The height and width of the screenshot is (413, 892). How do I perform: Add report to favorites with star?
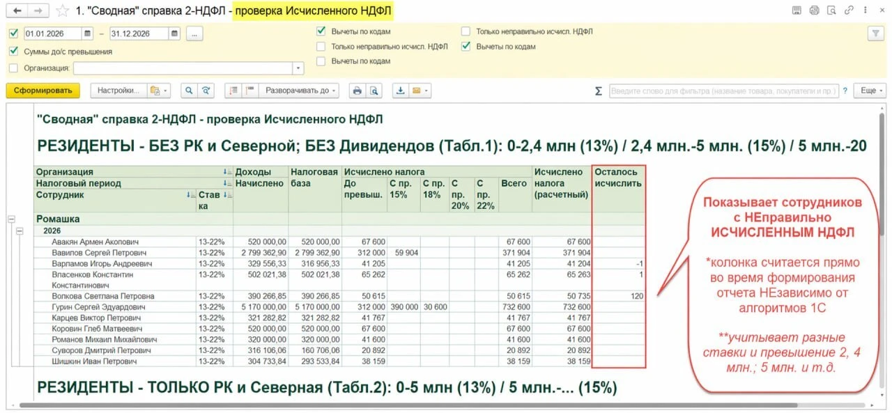pyautogui.click(x=63, y=10)
